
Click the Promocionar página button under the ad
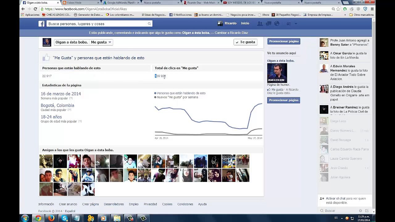pyautogui.click(x=284, y=100)
